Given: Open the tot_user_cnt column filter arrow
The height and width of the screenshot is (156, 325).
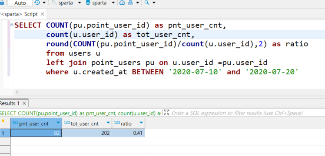Looking at the screenshot, I should pyautogui.click(x=108, y=123).
